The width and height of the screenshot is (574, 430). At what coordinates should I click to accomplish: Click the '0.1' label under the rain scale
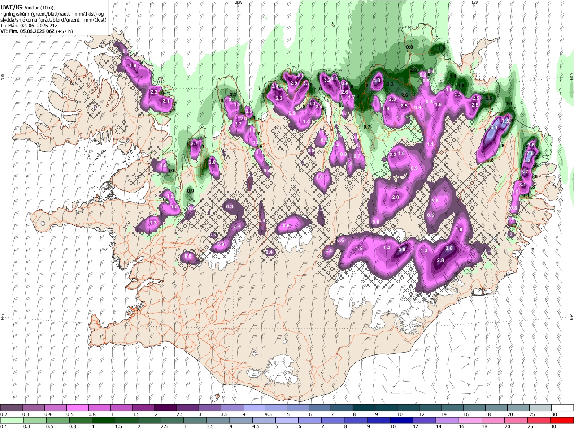(4, 427)
